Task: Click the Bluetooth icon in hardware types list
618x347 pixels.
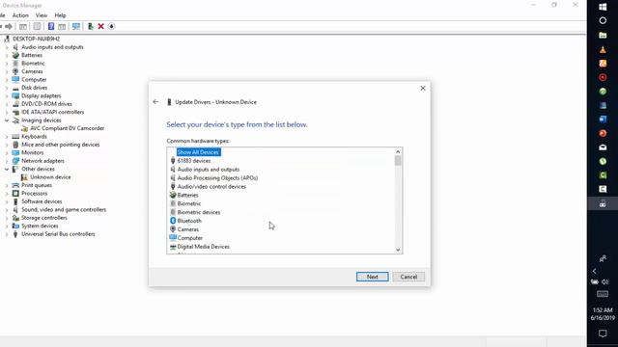Action: pyautogui.click(x=173, y=221)
